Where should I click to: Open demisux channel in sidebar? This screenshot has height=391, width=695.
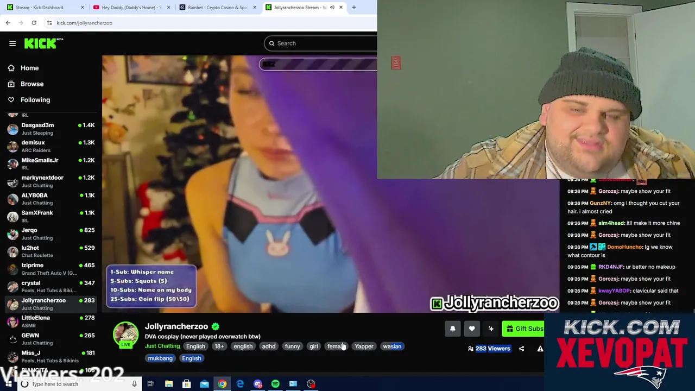pyautogui.click(x=51, y=146)
